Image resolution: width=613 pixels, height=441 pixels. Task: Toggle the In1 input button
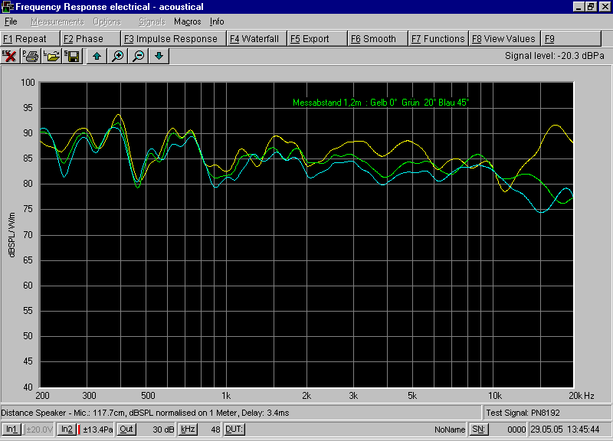12,430
